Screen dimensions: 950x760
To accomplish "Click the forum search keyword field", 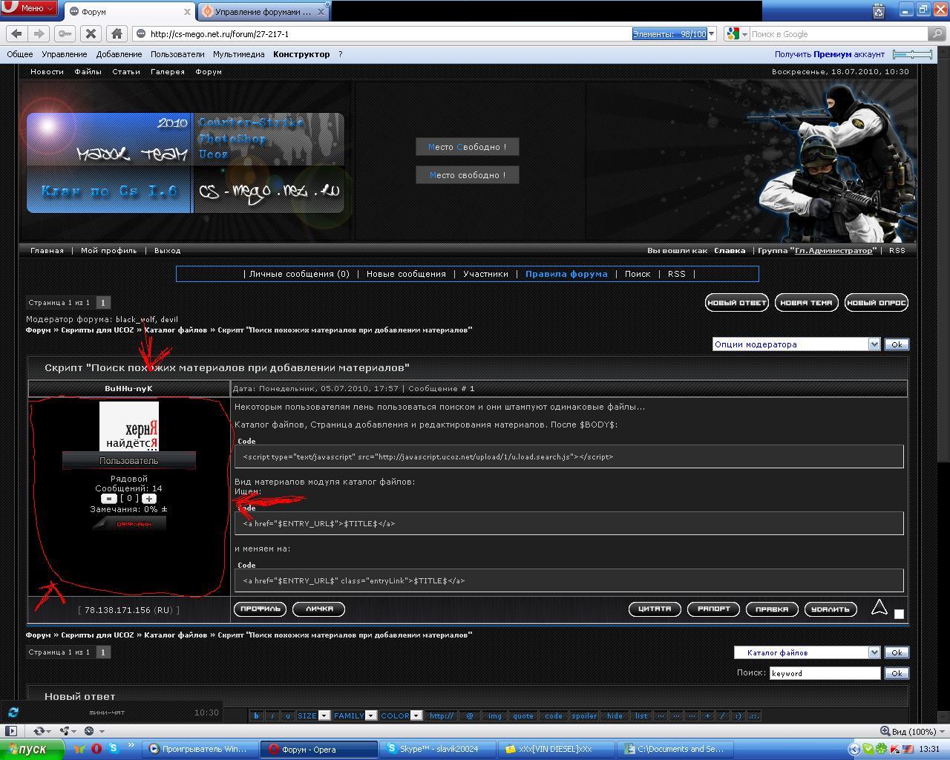I will [825, 673].
